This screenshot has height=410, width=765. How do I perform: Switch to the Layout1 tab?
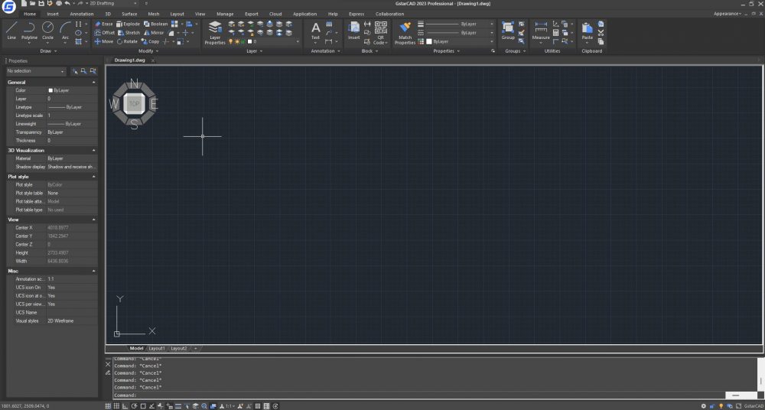coord(156,348)
